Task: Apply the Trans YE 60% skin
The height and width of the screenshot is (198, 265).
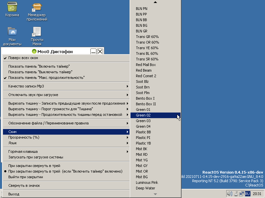Action: tap(155, 48)
